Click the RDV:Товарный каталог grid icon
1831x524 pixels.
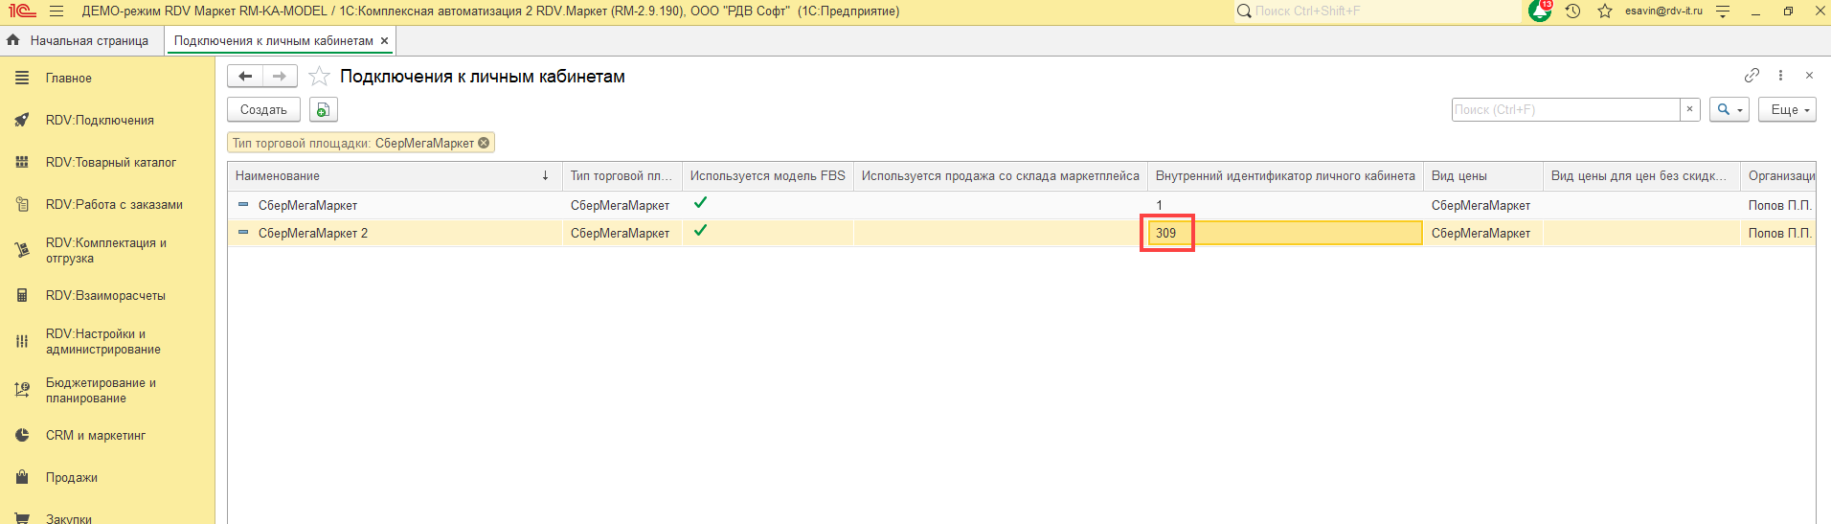click(22, 163)
